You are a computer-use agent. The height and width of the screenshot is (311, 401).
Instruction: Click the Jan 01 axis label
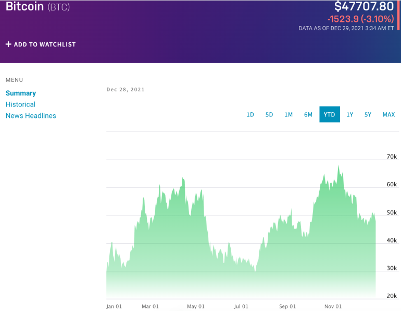pyautogui.click(x=114, y=306)
